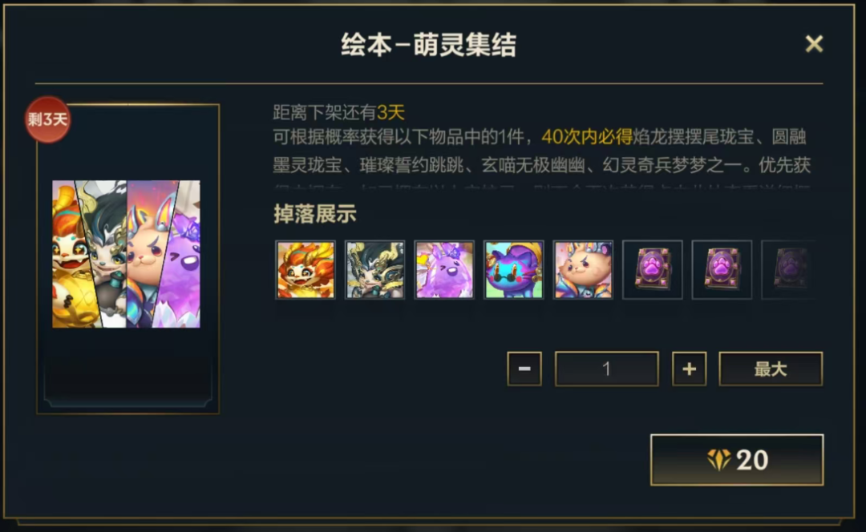
Task: Click the 掉落展示 section heading
Action: [315, 214]
